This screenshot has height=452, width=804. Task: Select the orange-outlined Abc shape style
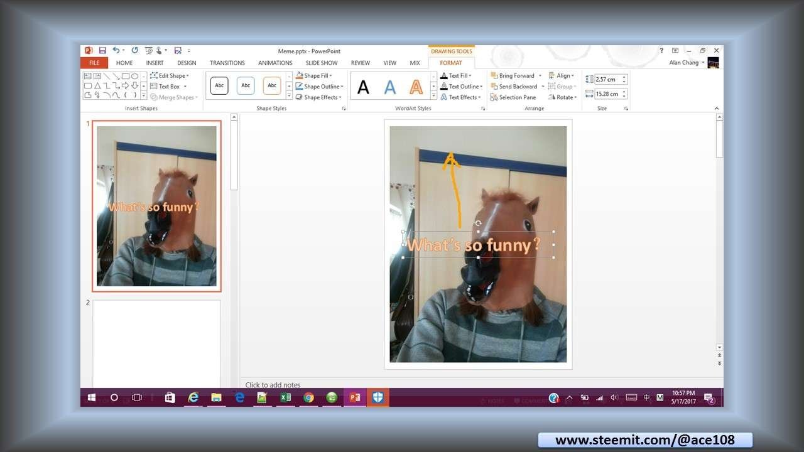pyautogui.click(x=272, y=85)
